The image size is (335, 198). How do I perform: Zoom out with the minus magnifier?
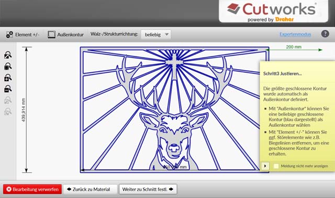pyautogui.click(x=8, y=89)
